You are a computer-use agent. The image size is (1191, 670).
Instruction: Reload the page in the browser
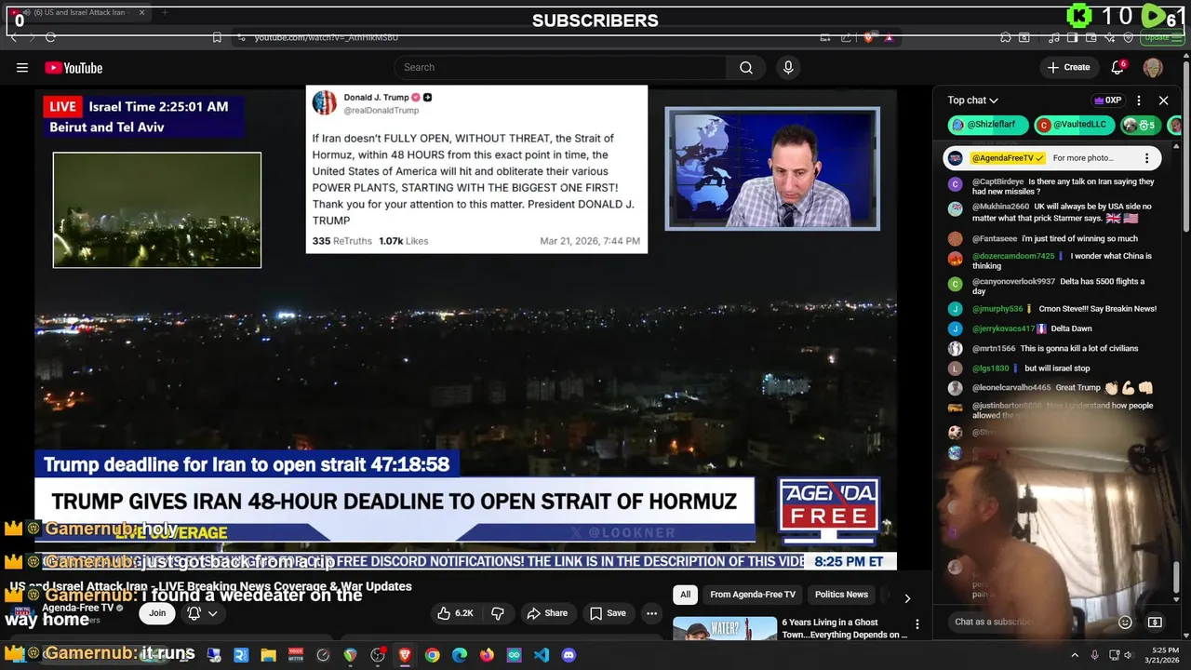(50, 37)
